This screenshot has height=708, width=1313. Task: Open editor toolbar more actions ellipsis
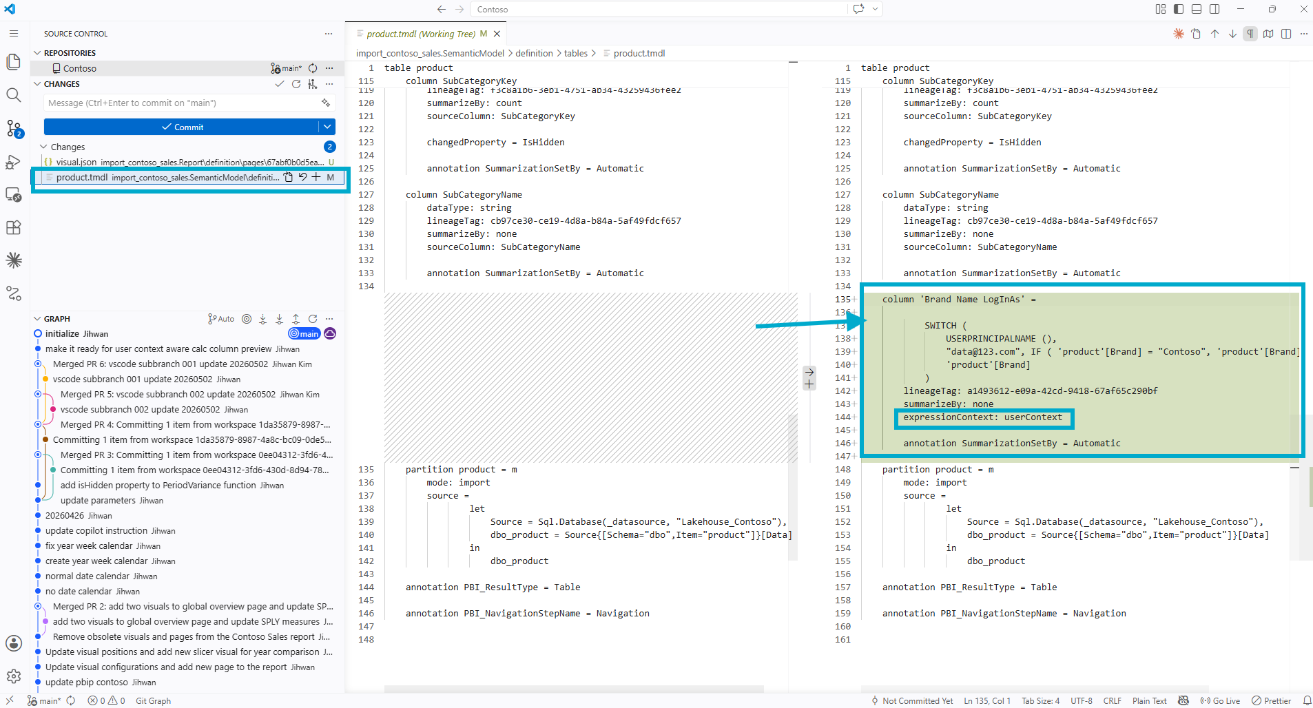pyautogui.click(x=1303, y=34)
